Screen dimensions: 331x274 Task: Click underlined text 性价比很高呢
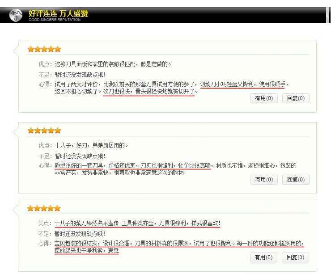tap(195, 165)
